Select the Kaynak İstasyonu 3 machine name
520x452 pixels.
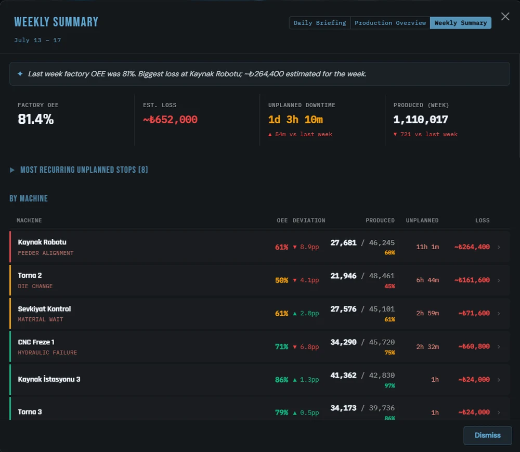coord(49,379)
